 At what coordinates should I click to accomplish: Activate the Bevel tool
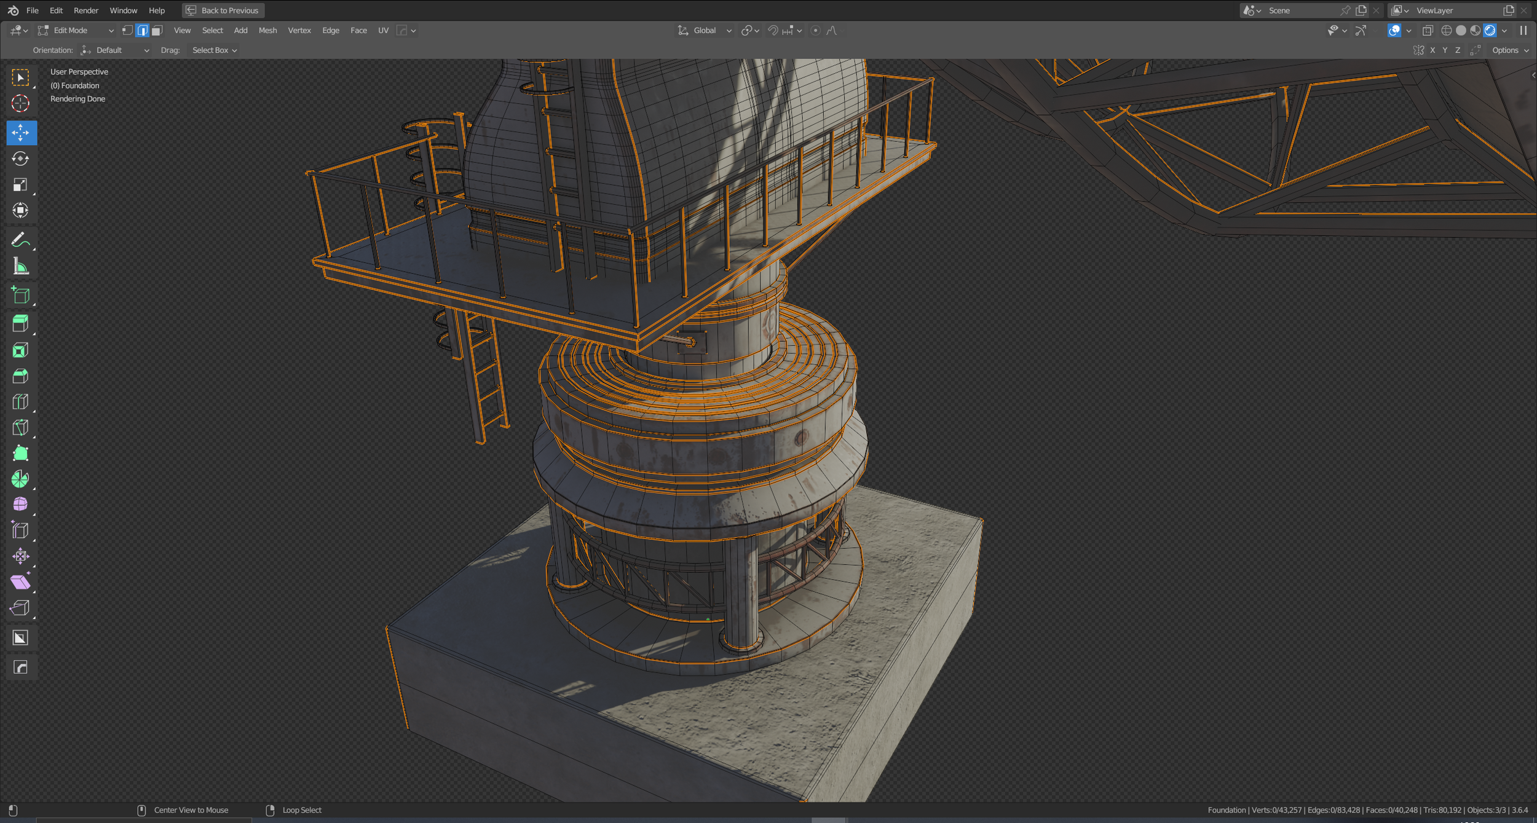pyautogui.click(x=20, y=376)
